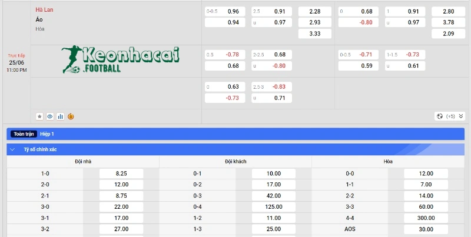Open the Hà Lan team link
The width and height of the screenshot is (471, 237).
coord(44,10)
